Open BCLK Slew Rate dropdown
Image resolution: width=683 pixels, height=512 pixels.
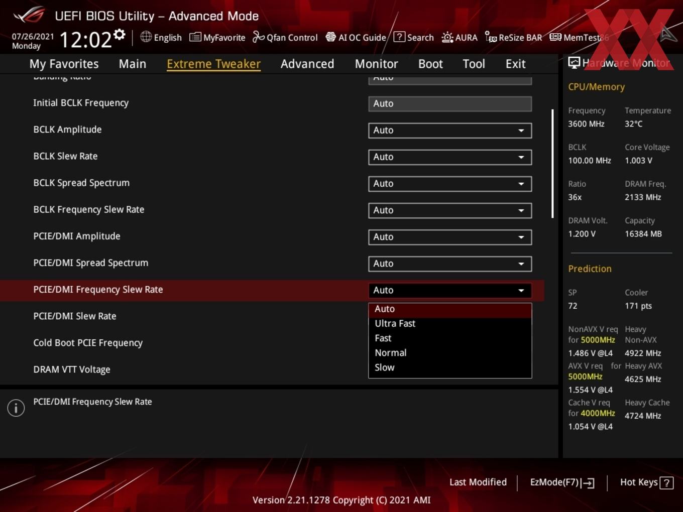[x=450, y=157]
